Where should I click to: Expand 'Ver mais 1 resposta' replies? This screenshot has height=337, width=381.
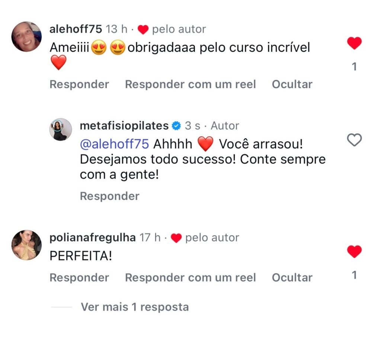point(135,307)
